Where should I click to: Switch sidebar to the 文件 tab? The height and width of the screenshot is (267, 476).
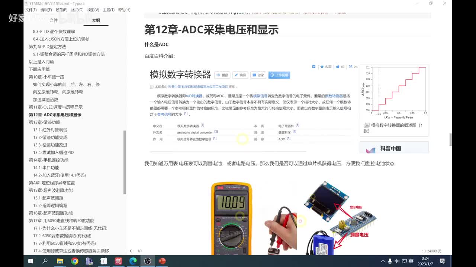coord(54,20)
